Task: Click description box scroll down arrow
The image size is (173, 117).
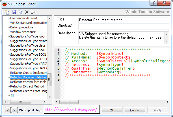Action: tap(166, 41)
